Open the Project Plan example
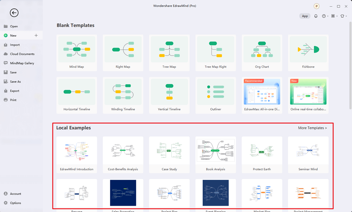The width and height of the screenshot is (352, 212). [x=169, y=193]
